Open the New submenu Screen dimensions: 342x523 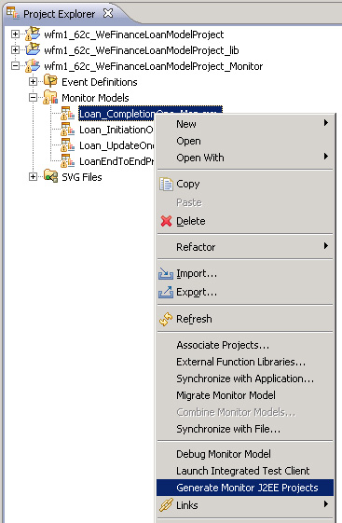coord(245,124)
